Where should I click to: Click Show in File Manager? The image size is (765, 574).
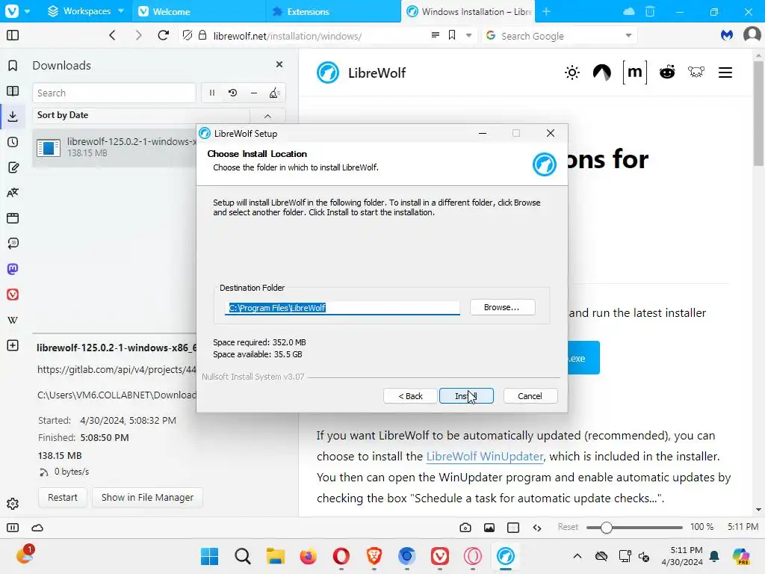[x=147, y=497]
